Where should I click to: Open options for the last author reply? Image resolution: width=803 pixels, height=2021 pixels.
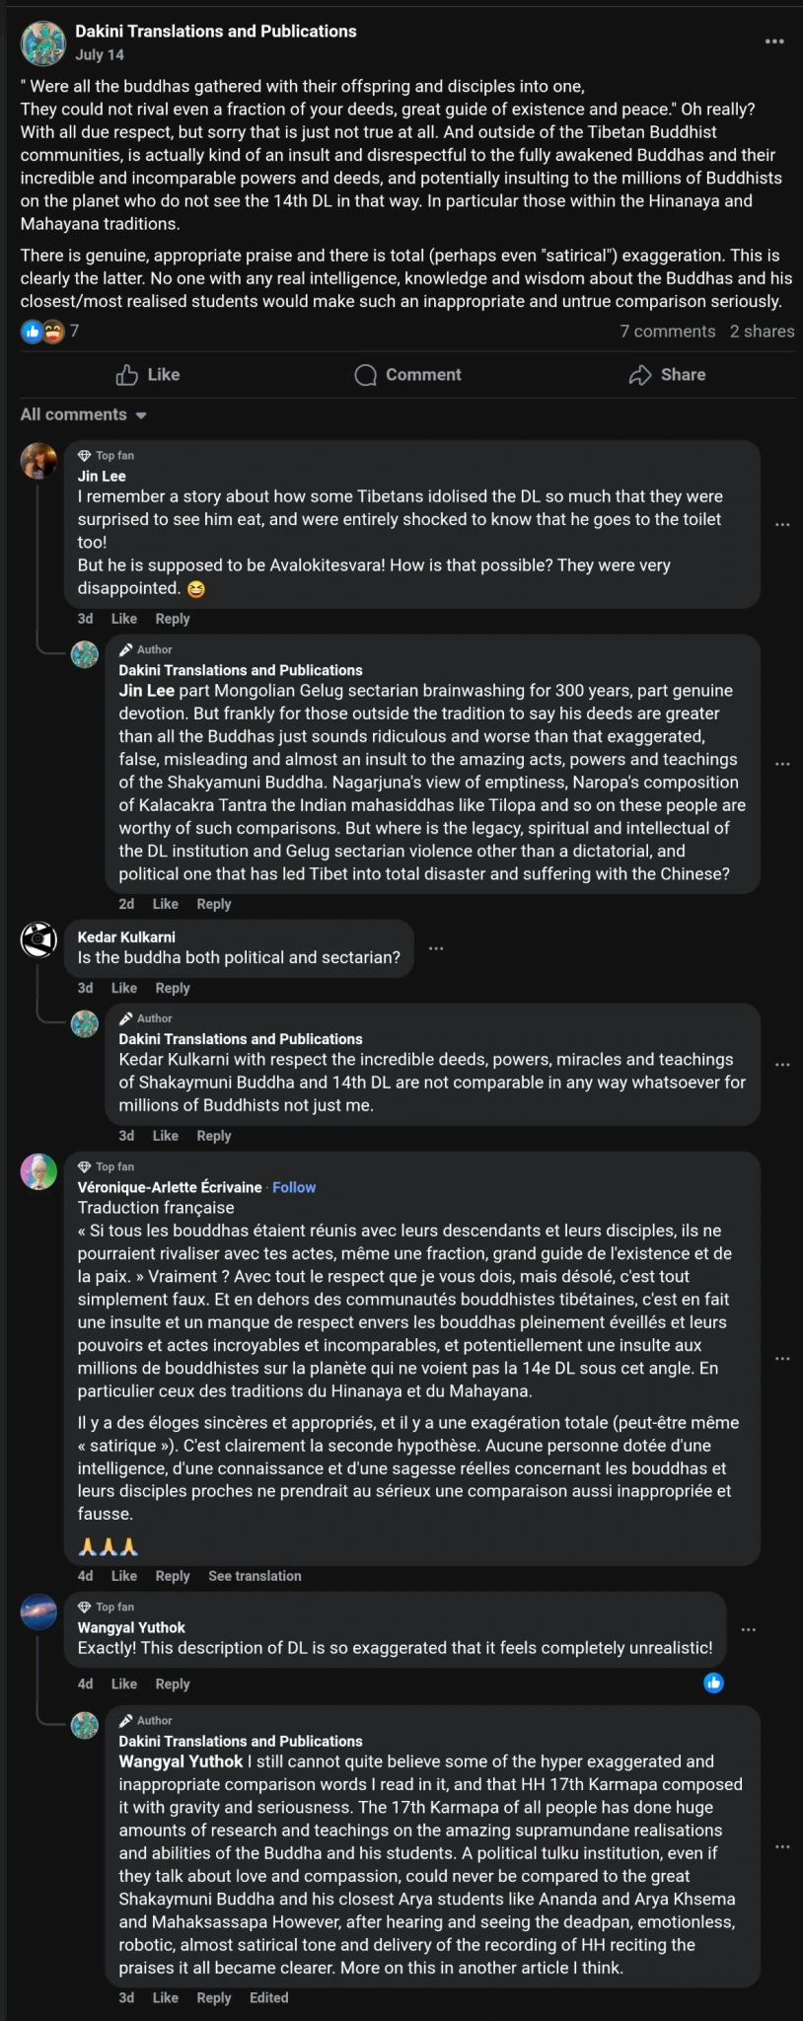point(782,1846)
